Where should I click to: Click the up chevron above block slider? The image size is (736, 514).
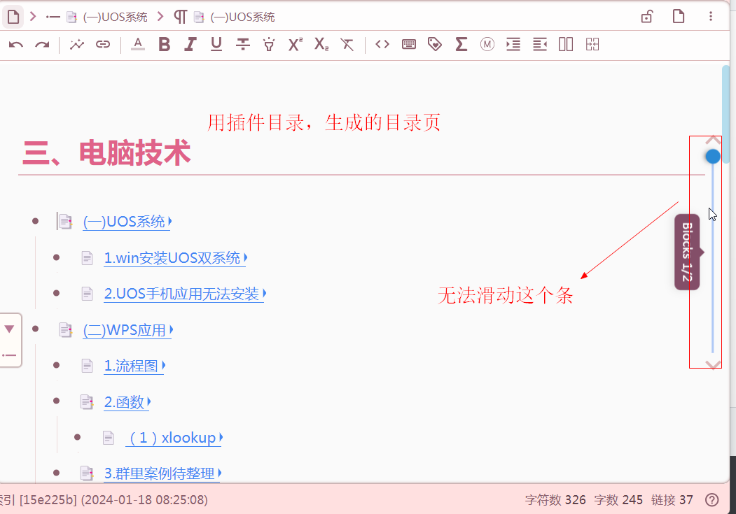713,140
